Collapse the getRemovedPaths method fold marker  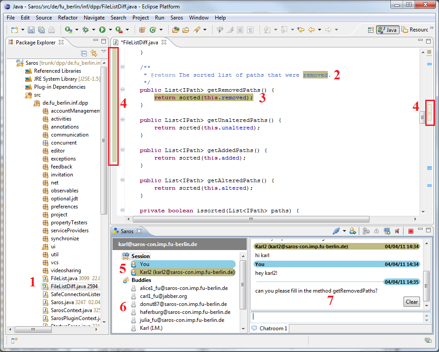pos(122,90)
